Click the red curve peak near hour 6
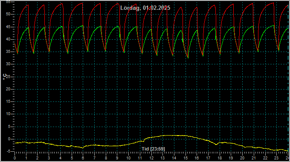Image resolution: width=290 pixels, height=162 pixels. [x=82, y=3]
